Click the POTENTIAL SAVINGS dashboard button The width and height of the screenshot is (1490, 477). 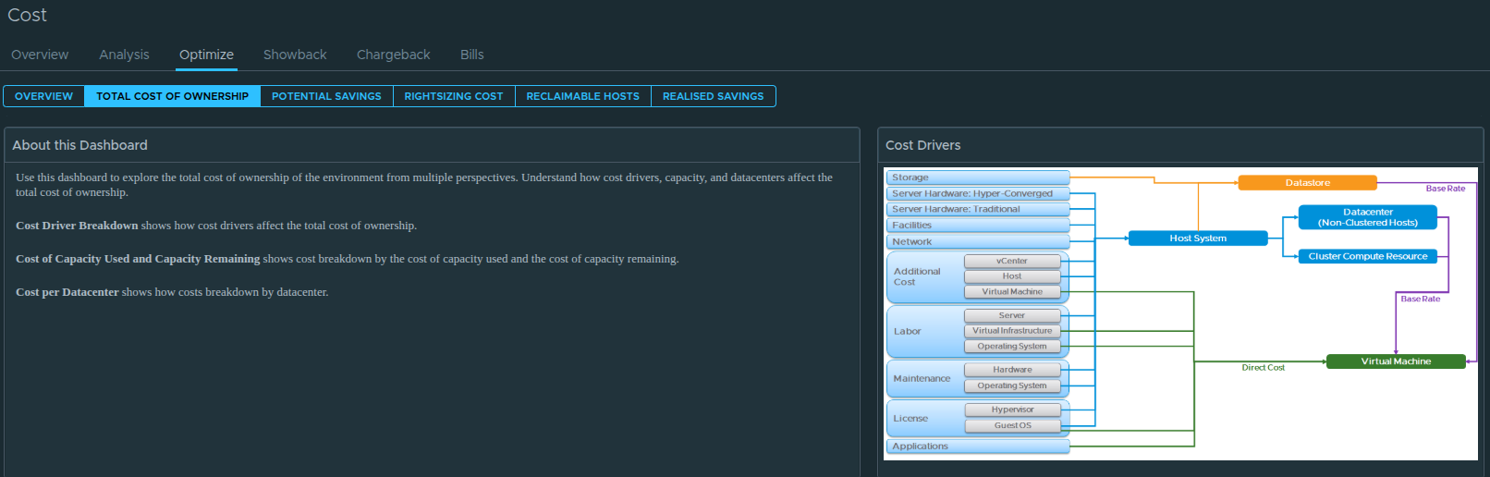click(326, 96)
